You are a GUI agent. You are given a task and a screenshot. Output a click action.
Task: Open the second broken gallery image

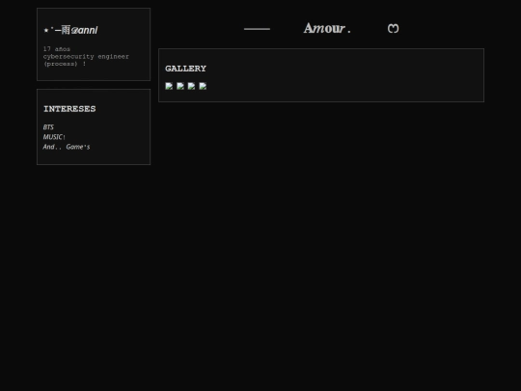(180, 86)
